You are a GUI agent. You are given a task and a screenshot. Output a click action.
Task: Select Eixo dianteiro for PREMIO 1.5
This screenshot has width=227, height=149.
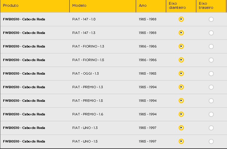click(181, 101)
